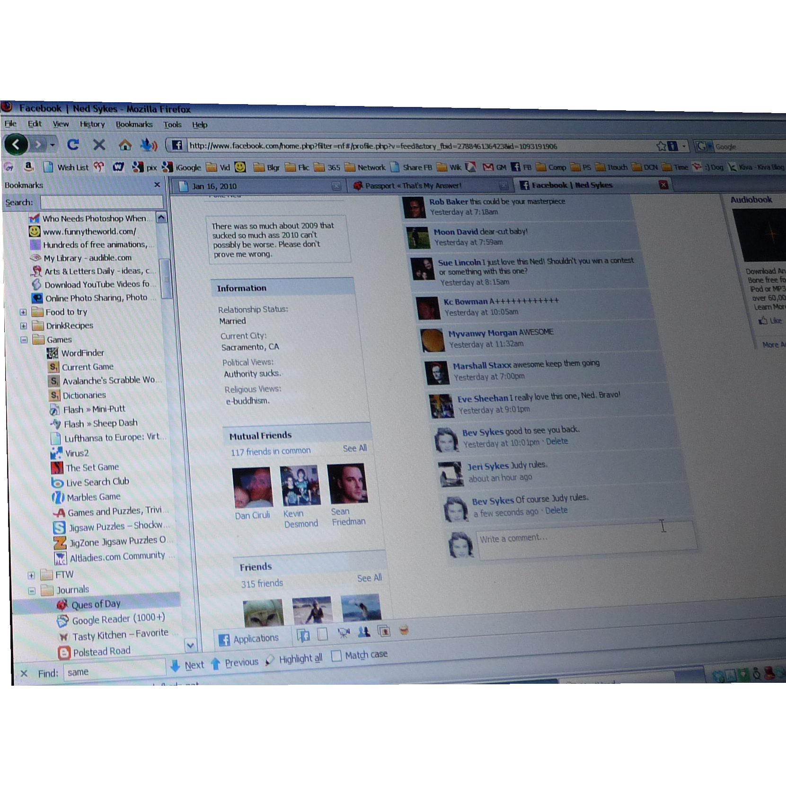Collapse the Games bookmarks folder
This screenshot has width=786, height=786.
(x=24, y=340)
